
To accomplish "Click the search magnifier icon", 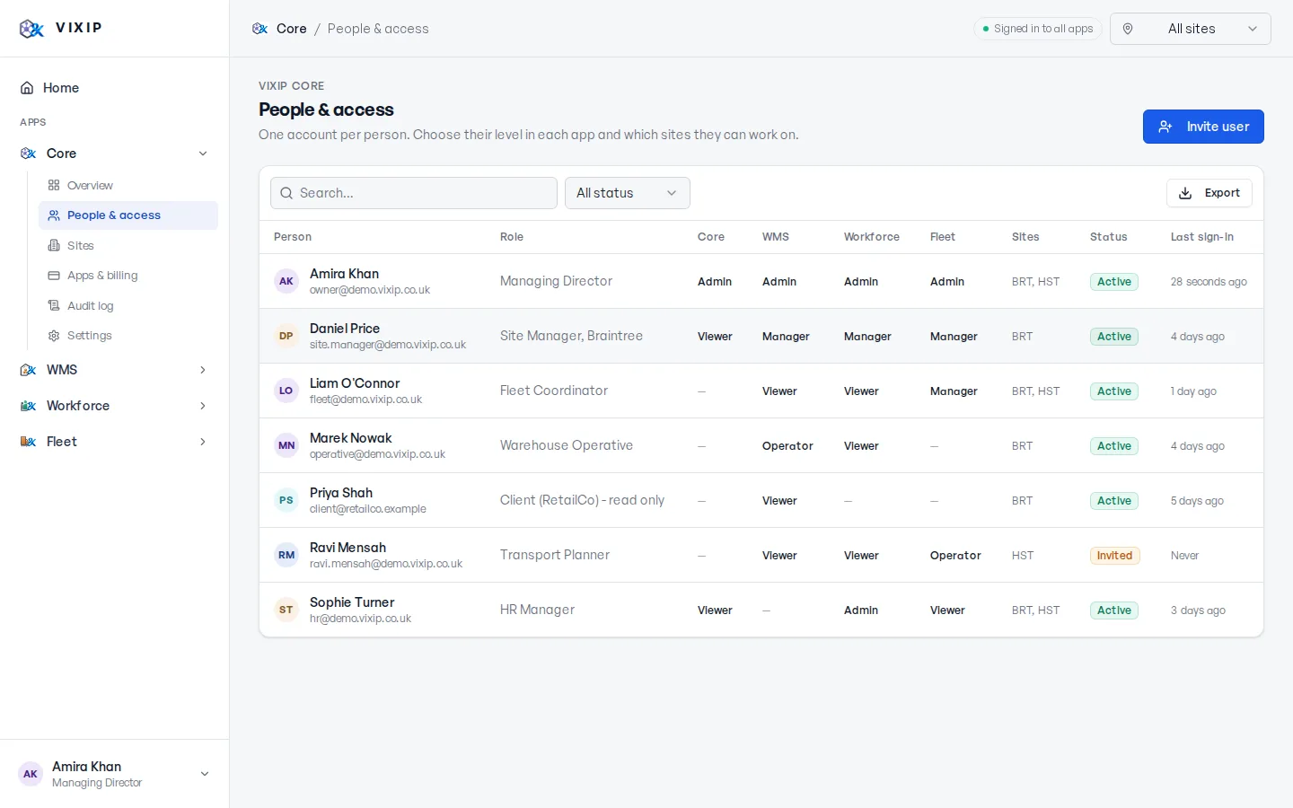I will point(286,193).
